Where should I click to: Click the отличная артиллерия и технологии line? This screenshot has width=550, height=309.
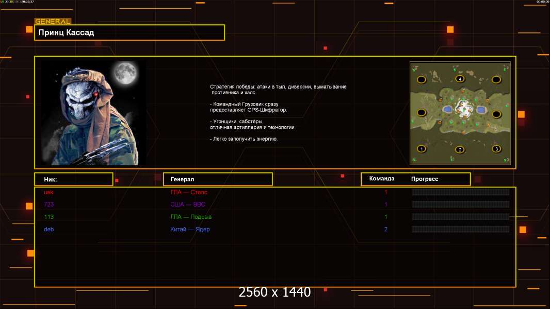(252, 127)
